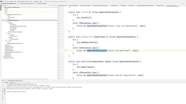
Task: Open the VCS menu
Action: [34, 1]
